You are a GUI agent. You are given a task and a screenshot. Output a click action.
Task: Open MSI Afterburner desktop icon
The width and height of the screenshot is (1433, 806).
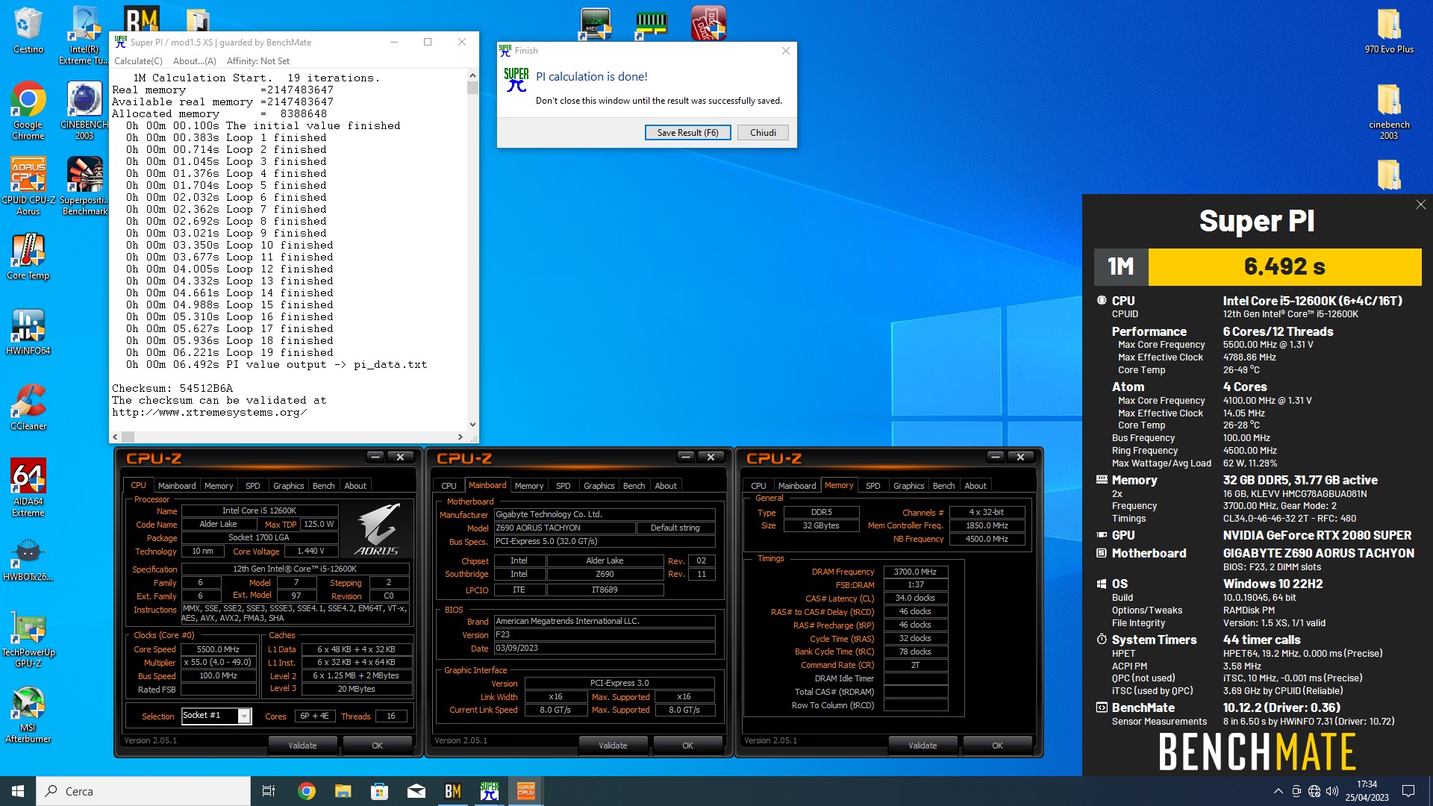click(x=28, y=715)
